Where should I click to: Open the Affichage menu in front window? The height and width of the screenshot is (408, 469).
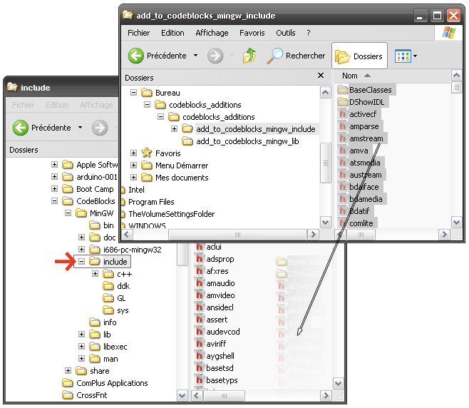(212, 33)
